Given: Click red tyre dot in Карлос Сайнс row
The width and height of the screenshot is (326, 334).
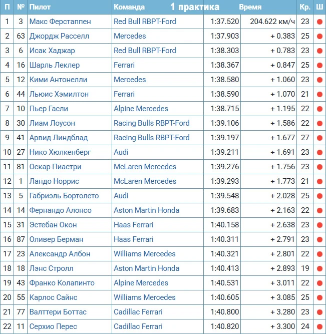Looking at the screenshot, I should point(319,297).
